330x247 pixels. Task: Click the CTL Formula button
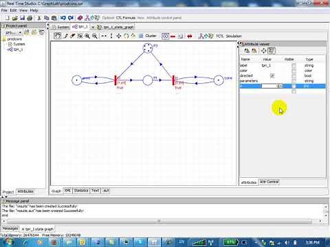(x=126, y=18)
